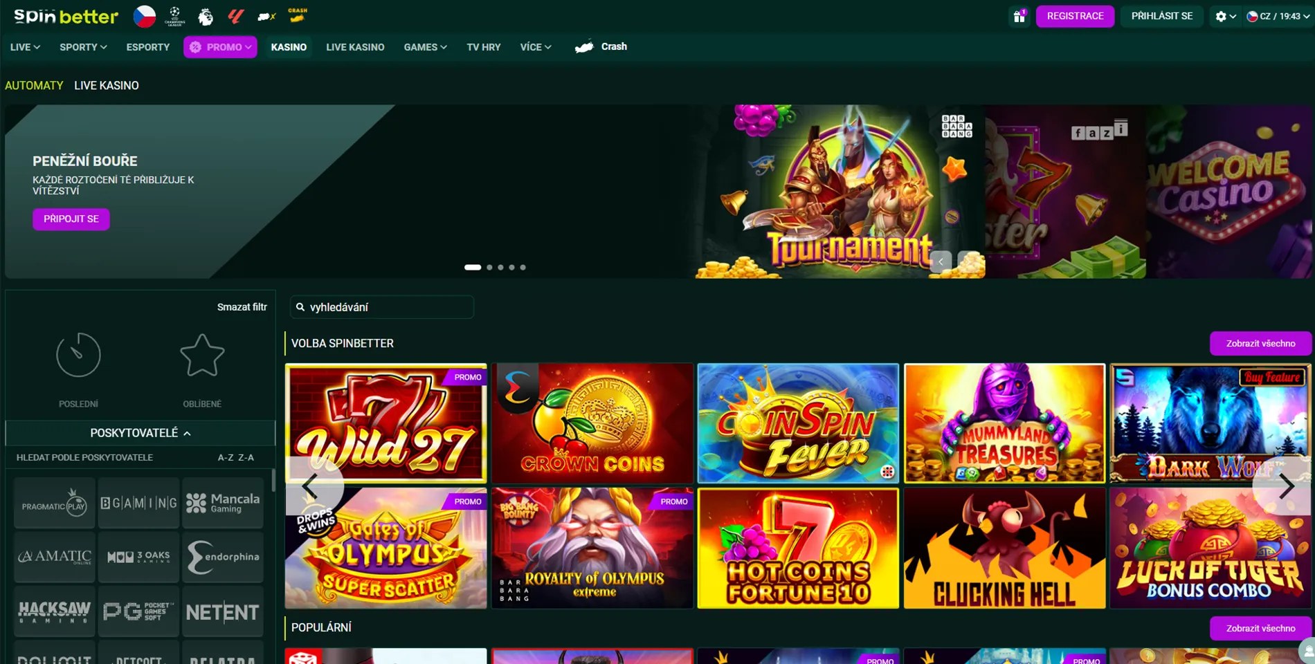This screenshot has width=1315, height=664.
Task: Open the gift bonus icon
Action: [x=1019, y=16]
